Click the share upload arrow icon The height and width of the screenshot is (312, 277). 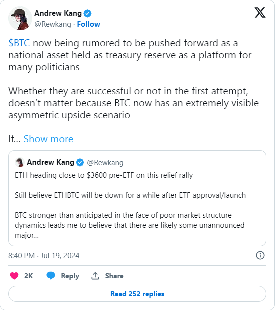click(x=95, y=276)
